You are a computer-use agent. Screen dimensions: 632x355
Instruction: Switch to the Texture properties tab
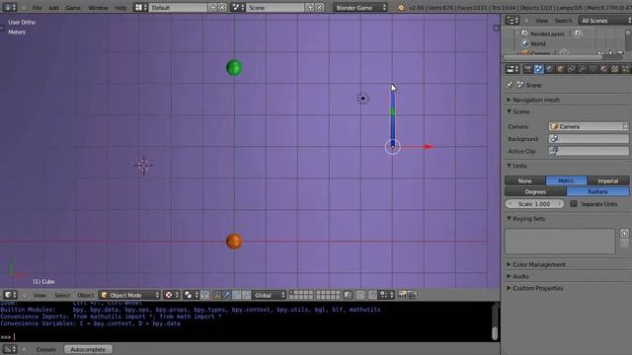(614, 69)
